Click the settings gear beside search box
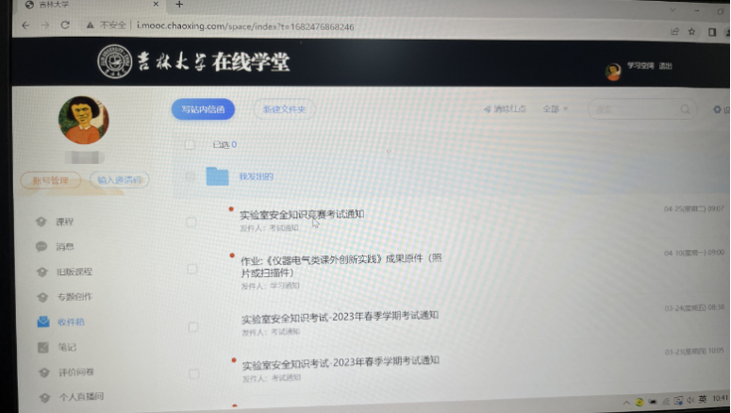Viewport: 731px width, 413px height. click(718, 110)
